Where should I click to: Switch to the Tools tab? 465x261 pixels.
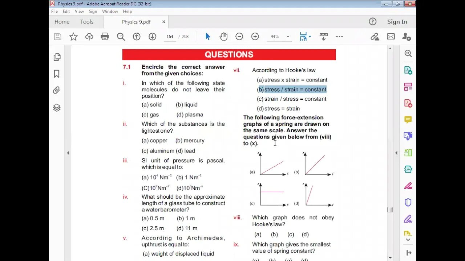click(x=87, y=22)
